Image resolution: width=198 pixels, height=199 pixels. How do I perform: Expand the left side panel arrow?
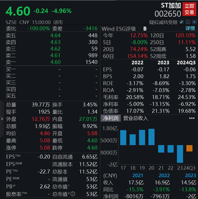[x=2, y=119]
